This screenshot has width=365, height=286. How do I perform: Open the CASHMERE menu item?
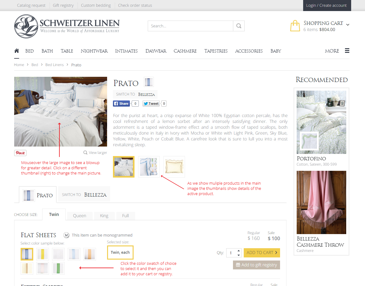[x=185, y=51]
